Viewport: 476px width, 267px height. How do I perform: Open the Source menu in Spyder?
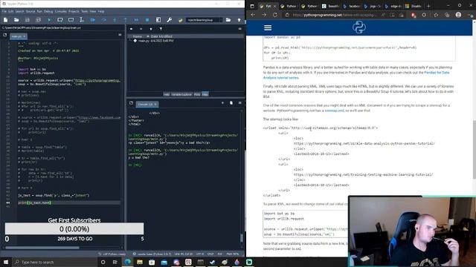click(x=30, y=12)
